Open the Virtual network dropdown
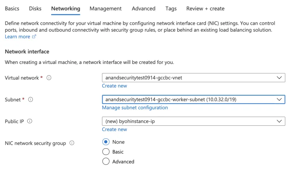The height and width of the screenshot is (169, 292). (193, 78)
